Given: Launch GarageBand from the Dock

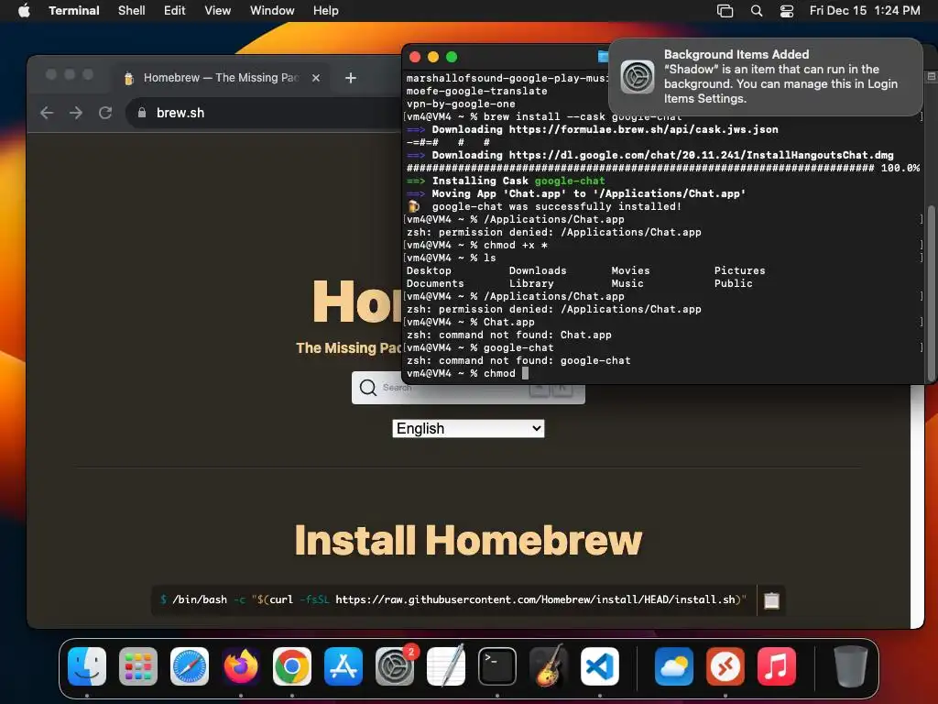Looking at the screenshot, I should pos(549,666).
